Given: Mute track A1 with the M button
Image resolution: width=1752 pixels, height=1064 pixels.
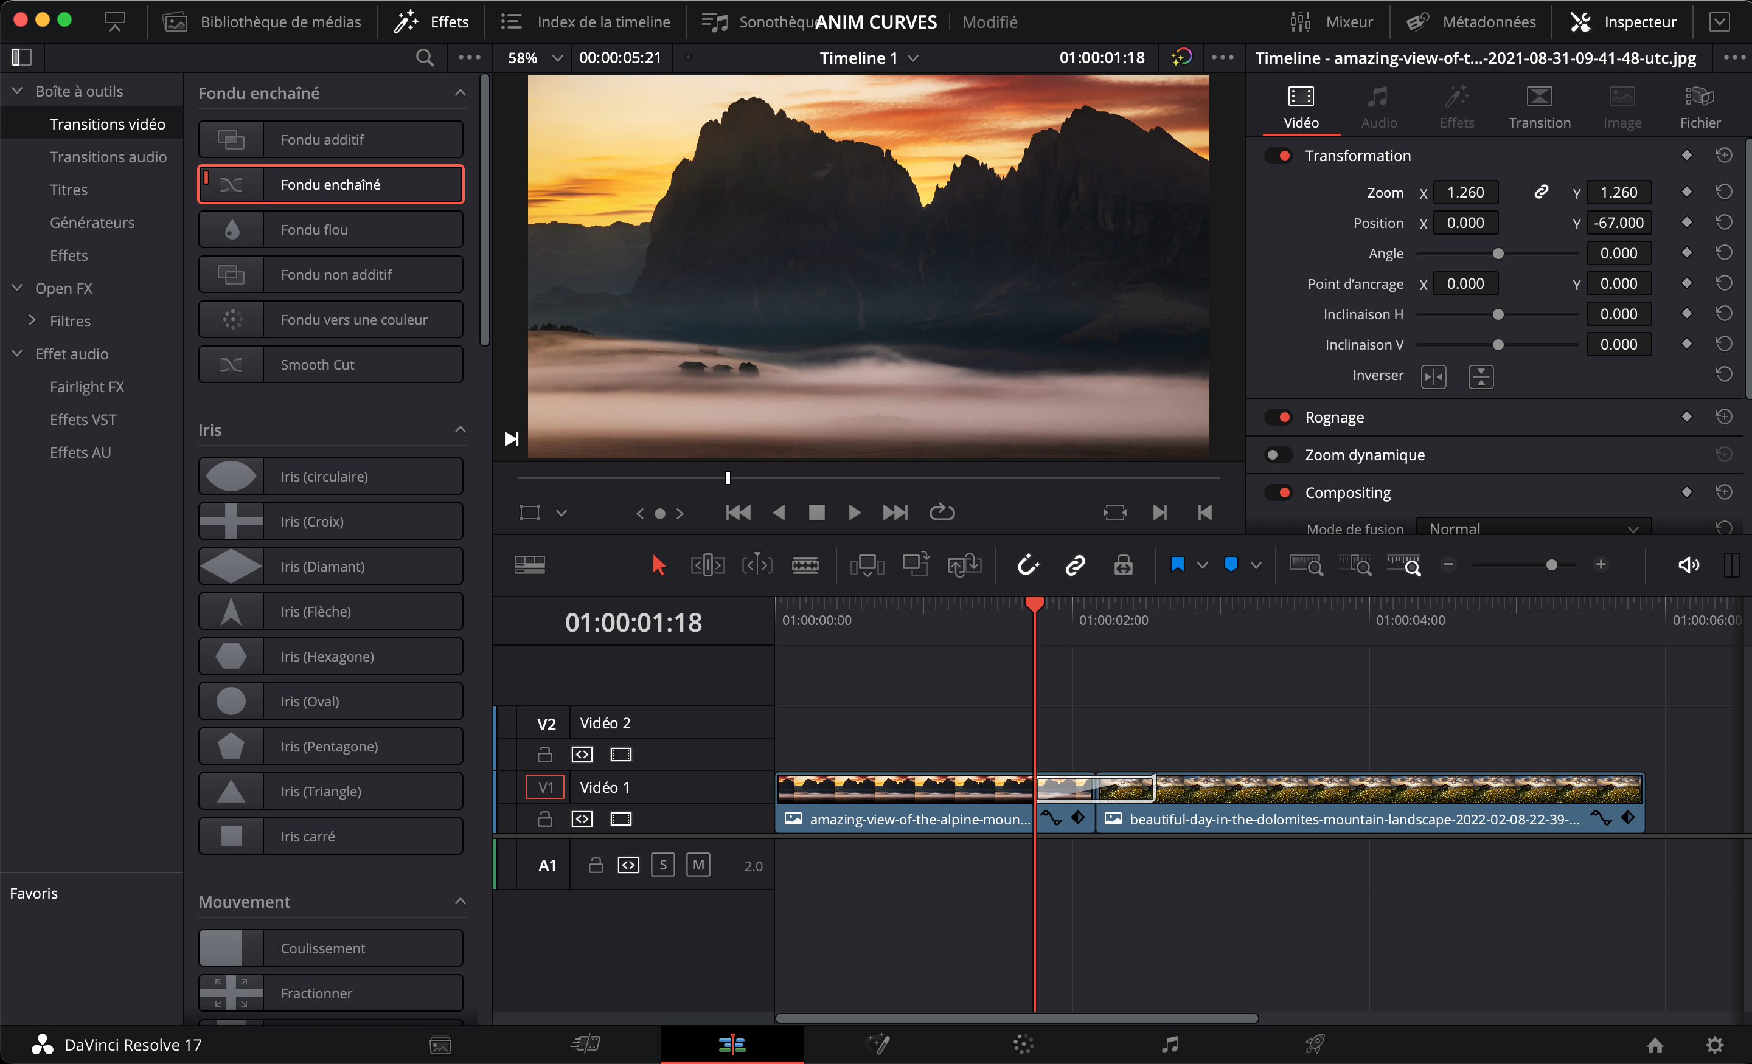Looking at the screenshot, I should pos(698,865).
